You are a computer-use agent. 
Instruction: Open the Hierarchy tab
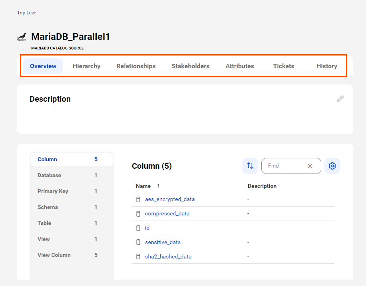87,66
